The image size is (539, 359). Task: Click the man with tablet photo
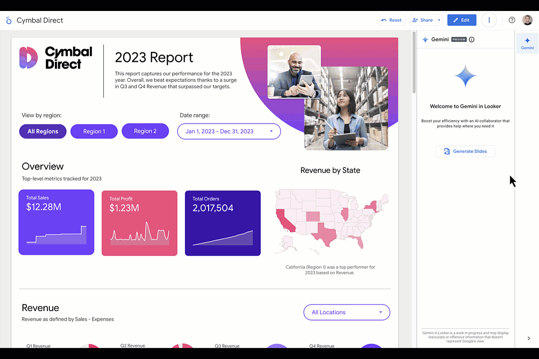[x=294, y=72]
